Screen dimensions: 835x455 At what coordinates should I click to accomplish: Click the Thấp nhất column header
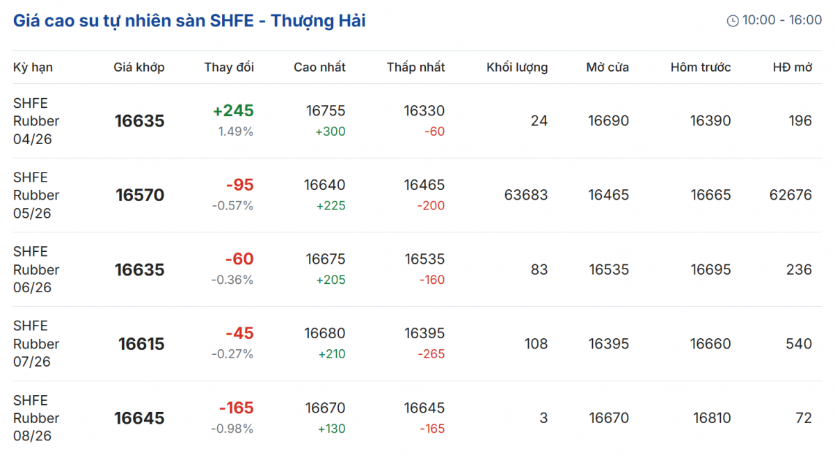(x=416, y=67)
